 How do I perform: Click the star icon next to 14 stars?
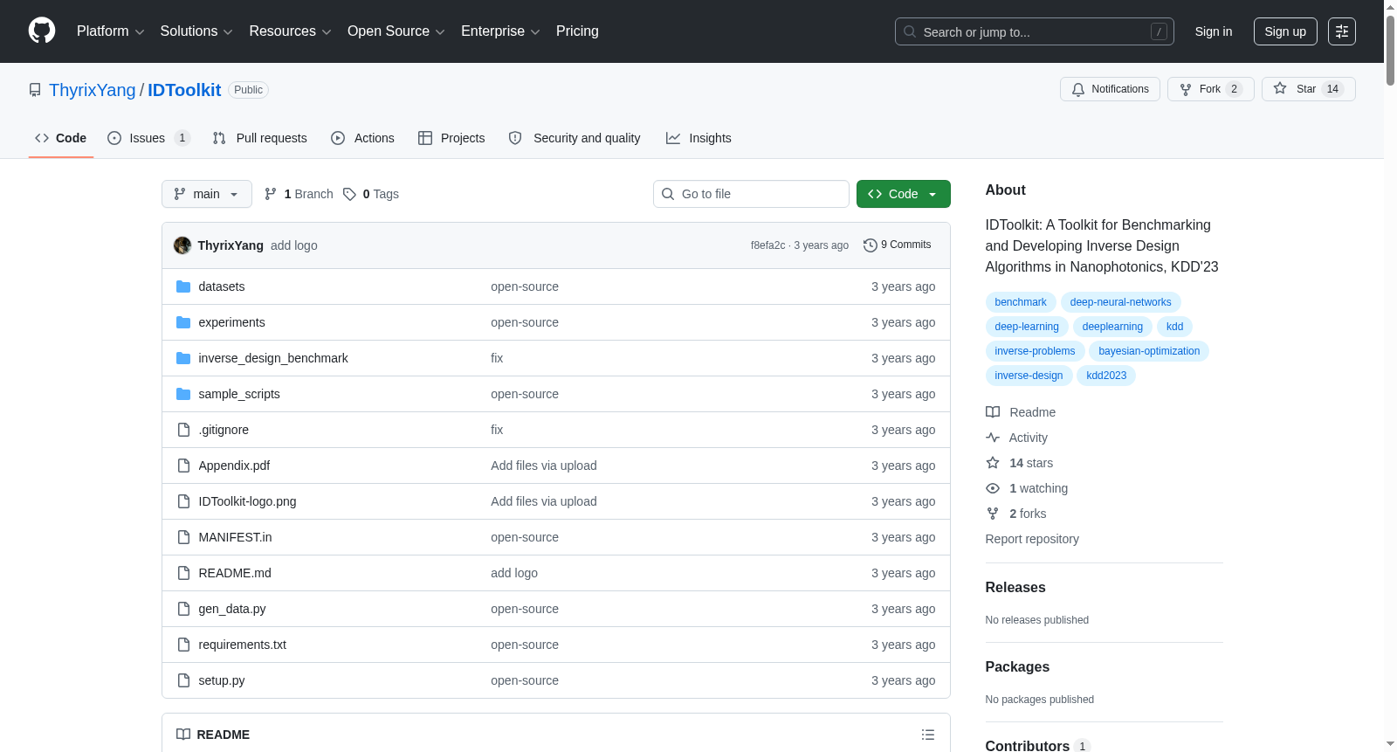993,463
